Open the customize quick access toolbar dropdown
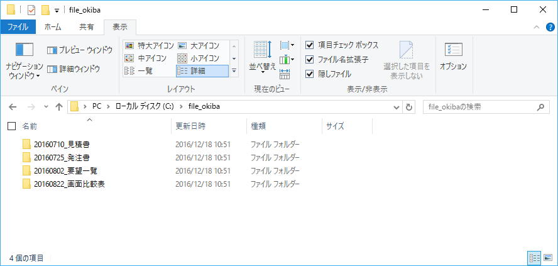Image resolution: width=558 pixels, height=266 pixels. tap(57, 10)
